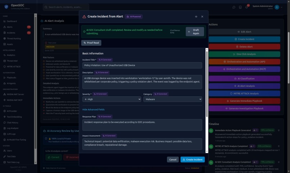Click the sidebar scrollbar
Viewport: 290px width, 173px height.
pos(36,83)
